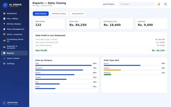Open Kitchen Display page
This screenshot has height=107, width=171.
[15, 24]
